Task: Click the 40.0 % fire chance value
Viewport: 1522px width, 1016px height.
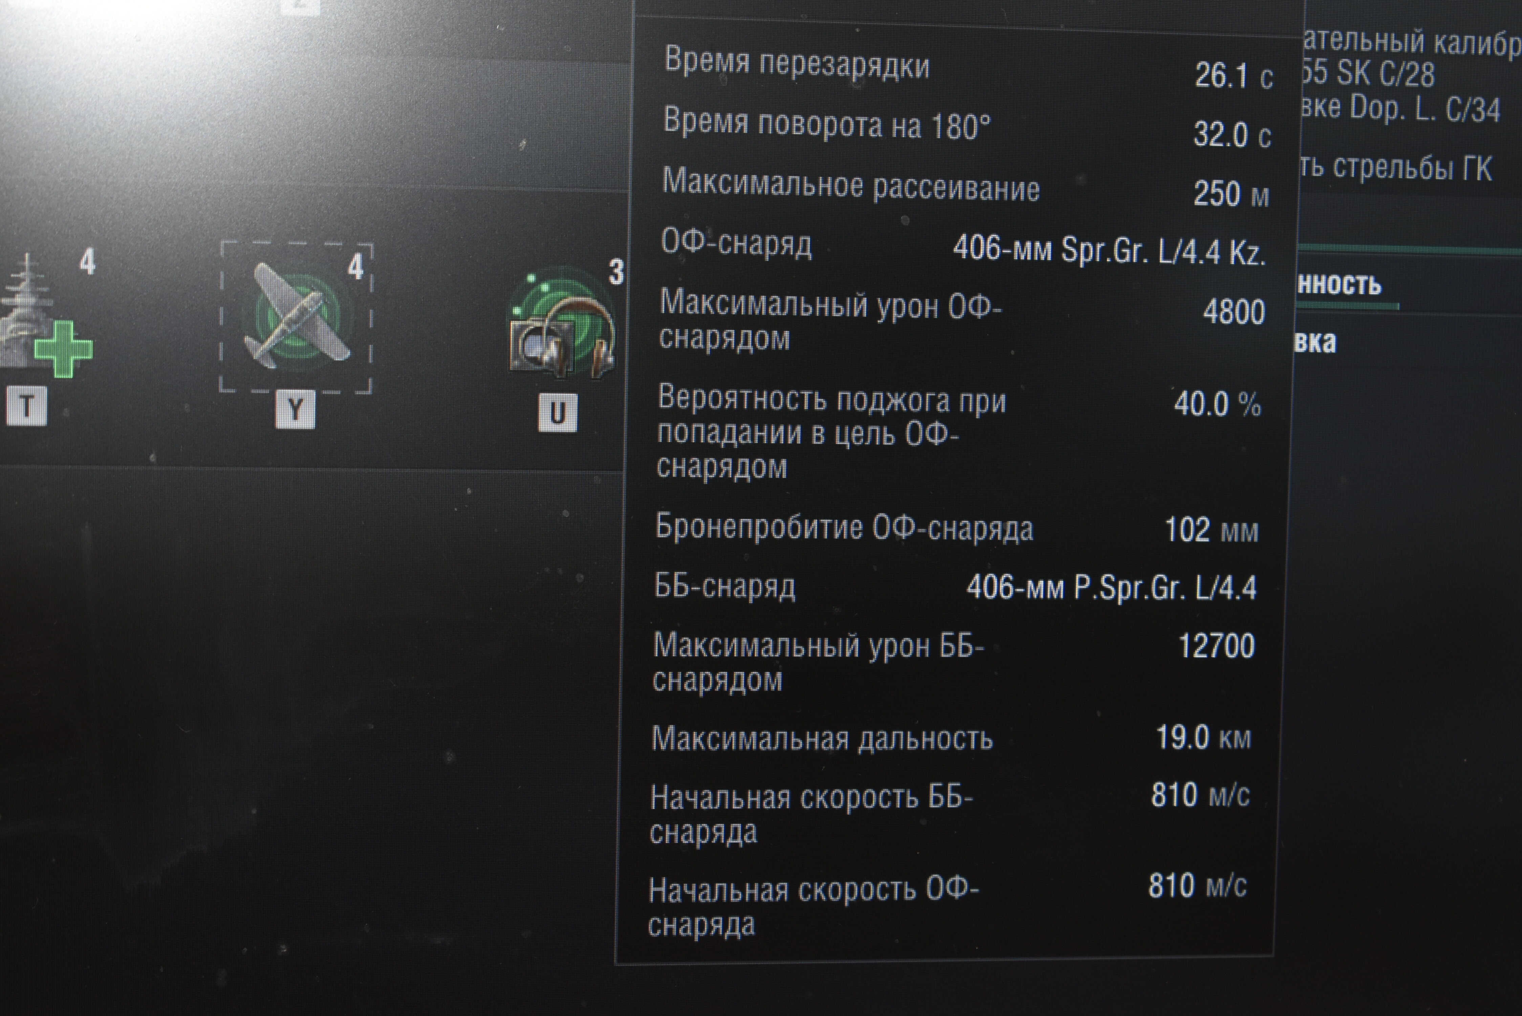Action: click(x=1218, y=404)
